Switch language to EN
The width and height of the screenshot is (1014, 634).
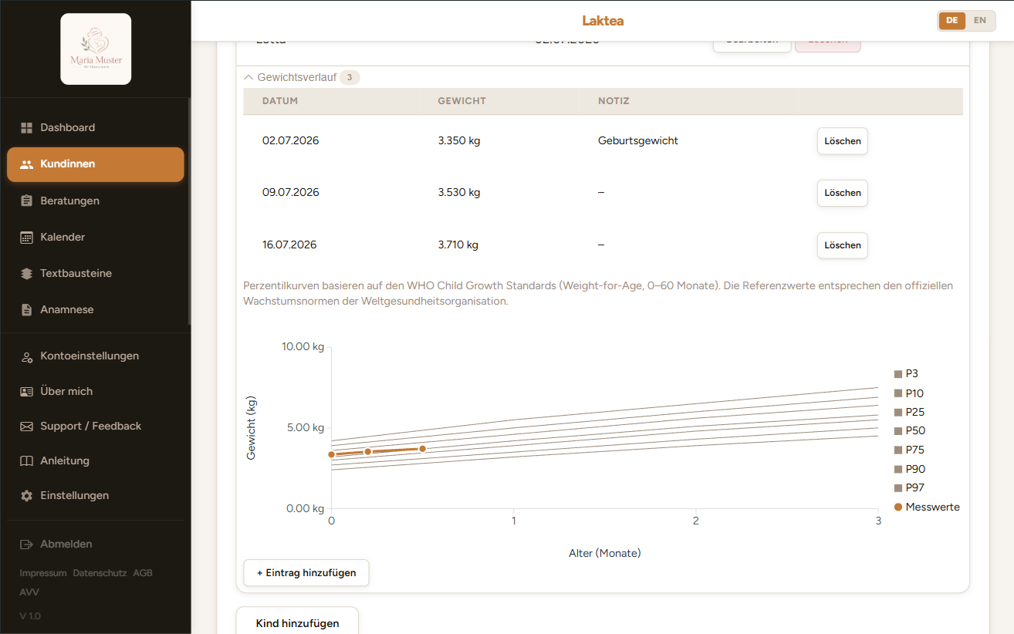pyautogui.click(x=979, y=21)
